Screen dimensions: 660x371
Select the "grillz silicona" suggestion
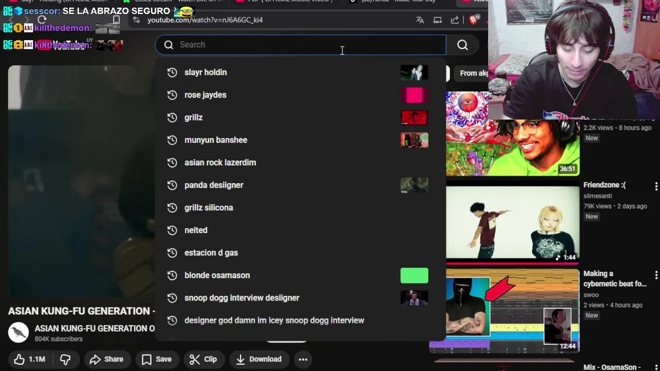pos(300,208)
